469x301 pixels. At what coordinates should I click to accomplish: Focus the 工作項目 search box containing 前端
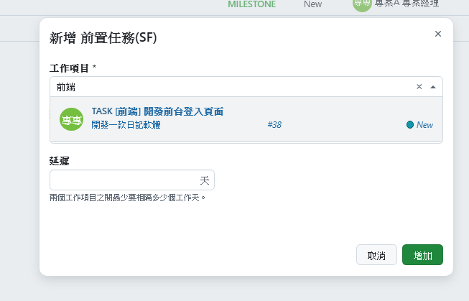click(x=232, y=87)
